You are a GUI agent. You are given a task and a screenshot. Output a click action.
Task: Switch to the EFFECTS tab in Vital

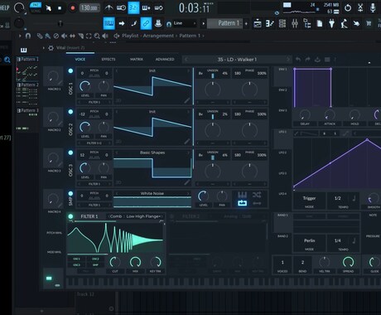click(x=109, y=59)
